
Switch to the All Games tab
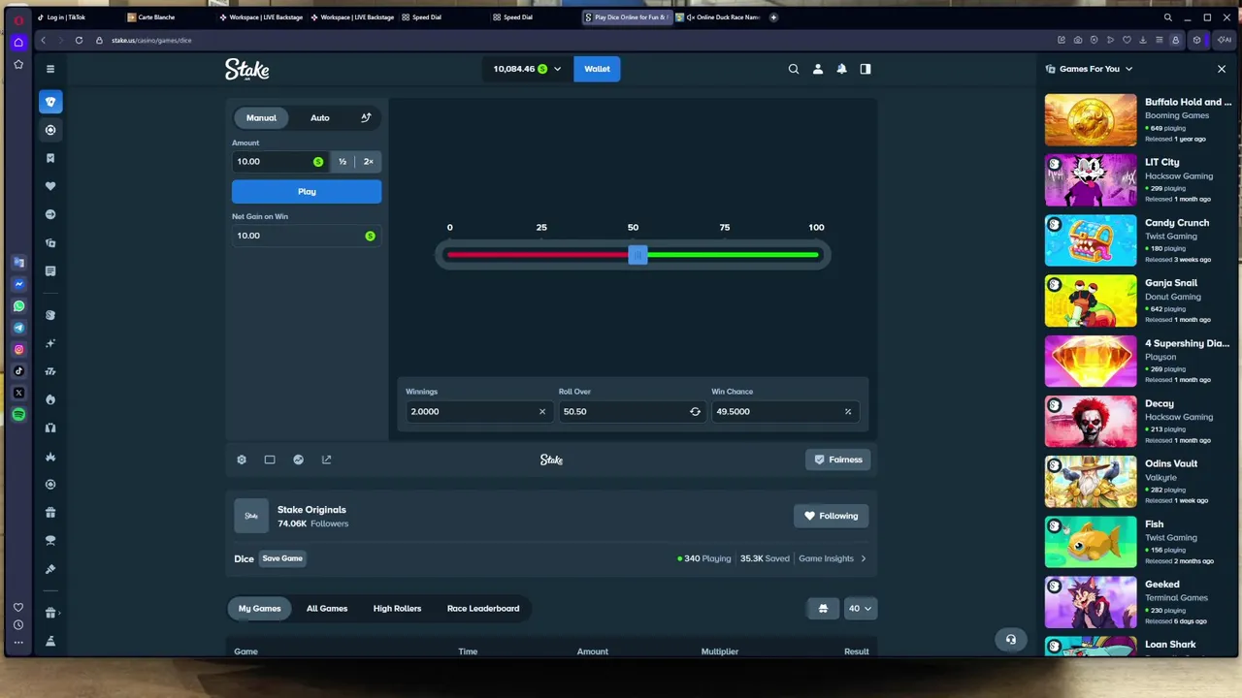click(327, 609)
